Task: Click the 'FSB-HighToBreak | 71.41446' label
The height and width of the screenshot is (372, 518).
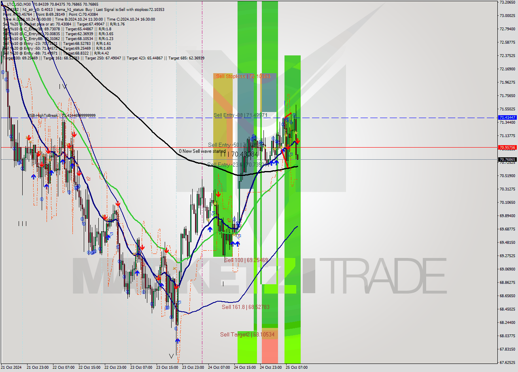Action: pyautogui.click(x=62, y=116)
